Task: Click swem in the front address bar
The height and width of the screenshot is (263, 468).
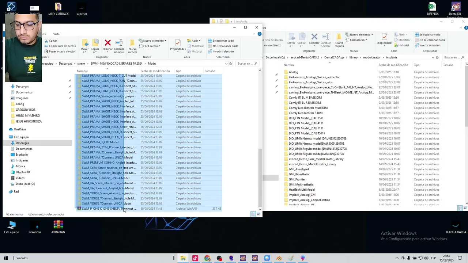Action: 81,64
